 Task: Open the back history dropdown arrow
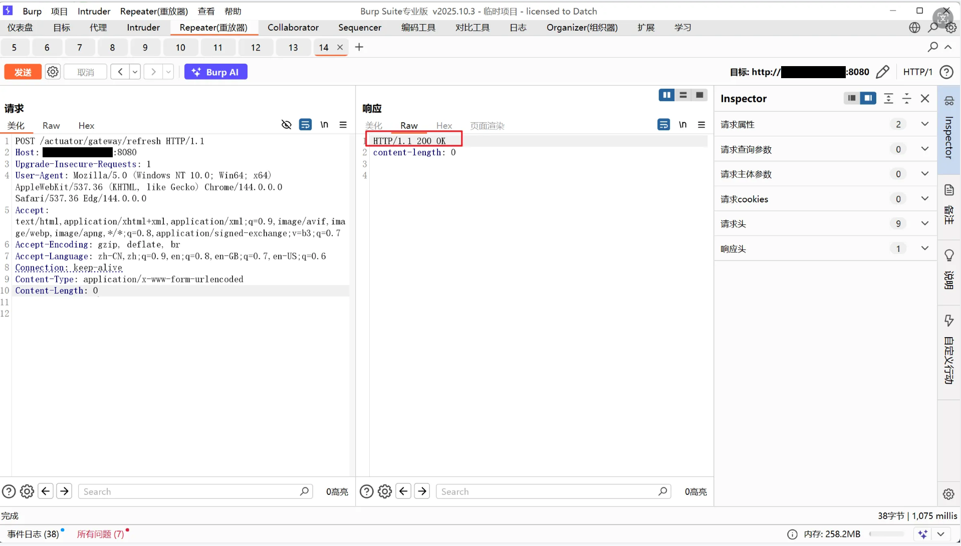[135, 72]
